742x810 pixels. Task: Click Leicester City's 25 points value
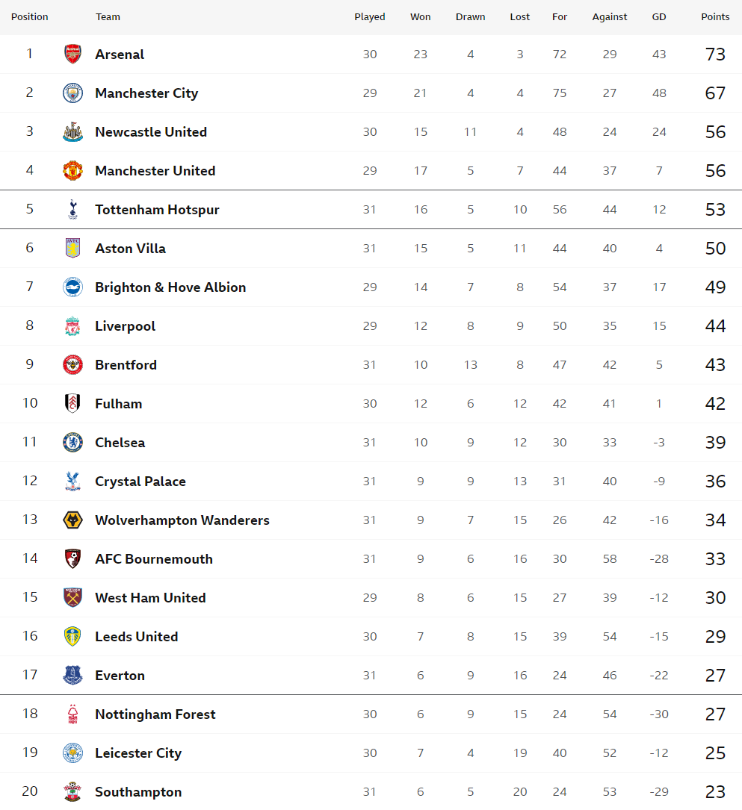715,753
